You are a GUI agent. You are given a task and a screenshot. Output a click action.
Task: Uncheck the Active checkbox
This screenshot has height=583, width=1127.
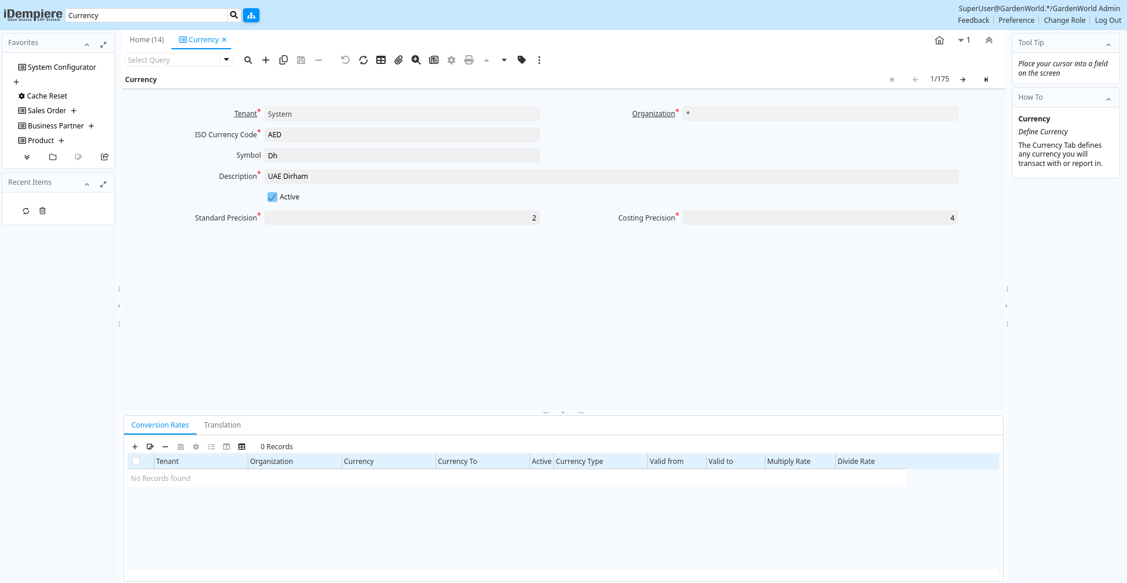(272, 197)
